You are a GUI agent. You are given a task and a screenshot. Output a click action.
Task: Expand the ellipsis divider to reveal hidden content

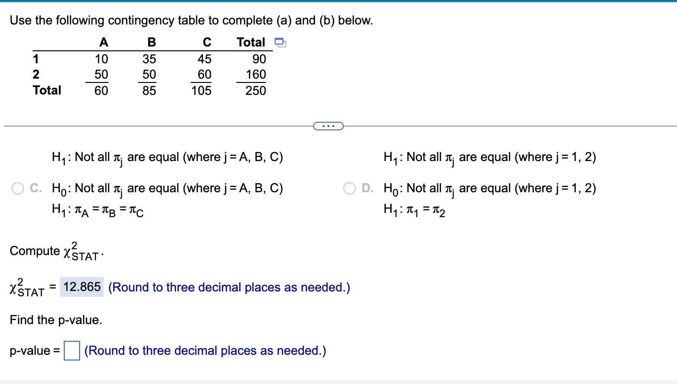328,125
